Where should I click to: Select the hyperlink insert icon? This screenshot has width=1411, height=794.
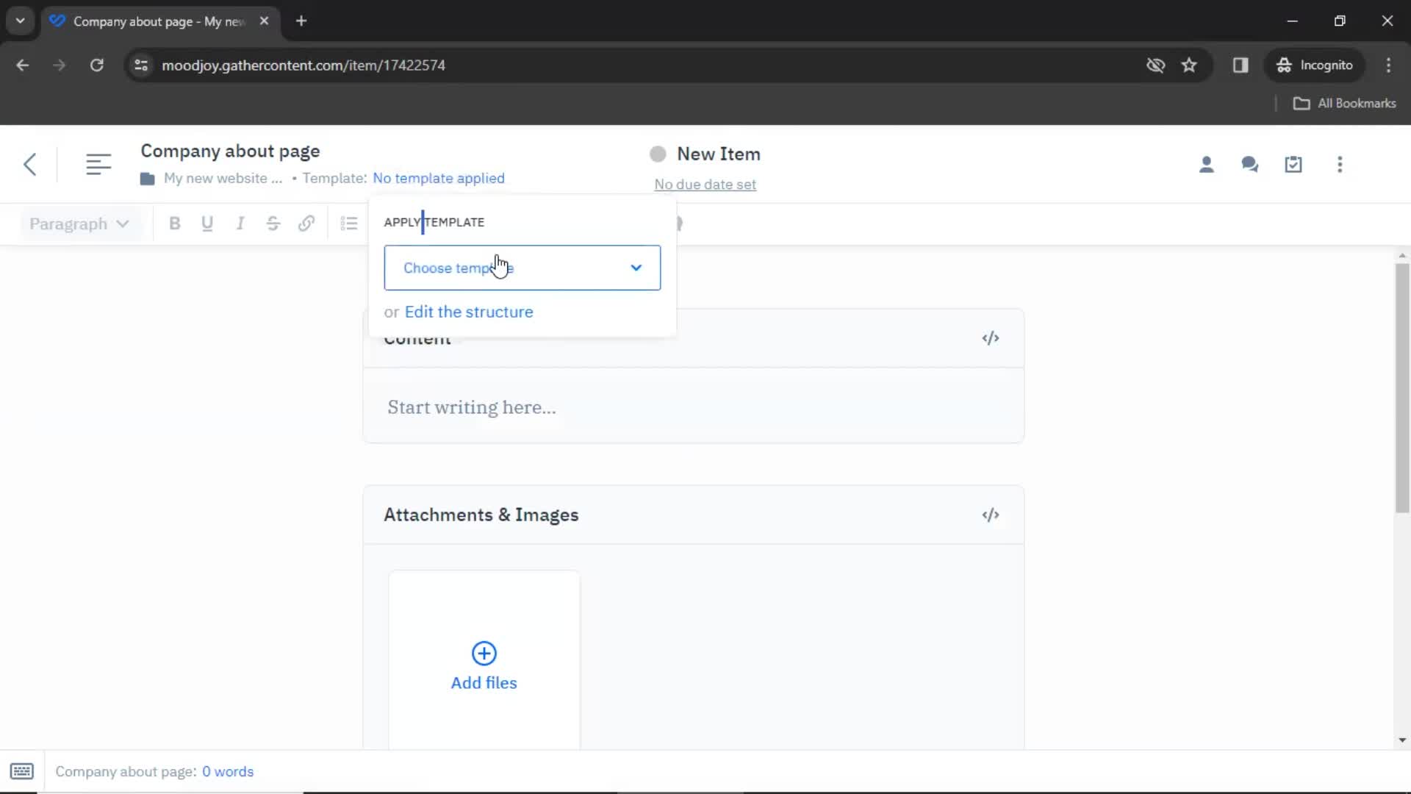306,224
